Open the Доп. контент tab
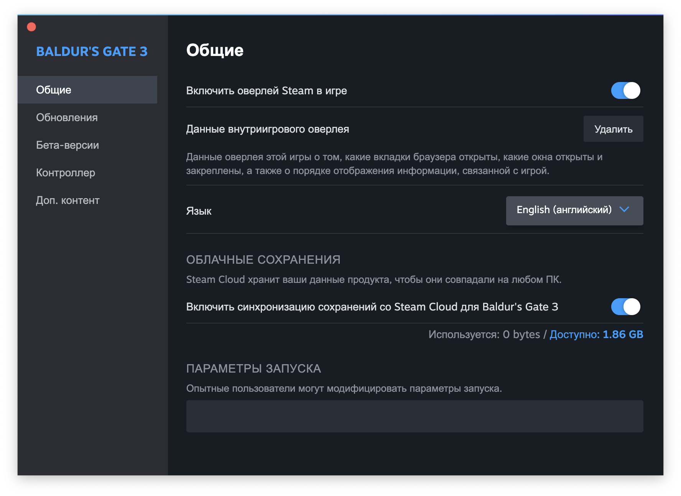Image resolution: width=681 pixels, height=496 pixels. (x=67, y=200)
